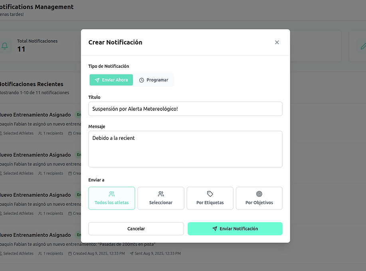This screenshot has width=366, height=271.
Task: Click the people icon above Seleccionar
Action: pyautogui.click(x=161, y=194)
